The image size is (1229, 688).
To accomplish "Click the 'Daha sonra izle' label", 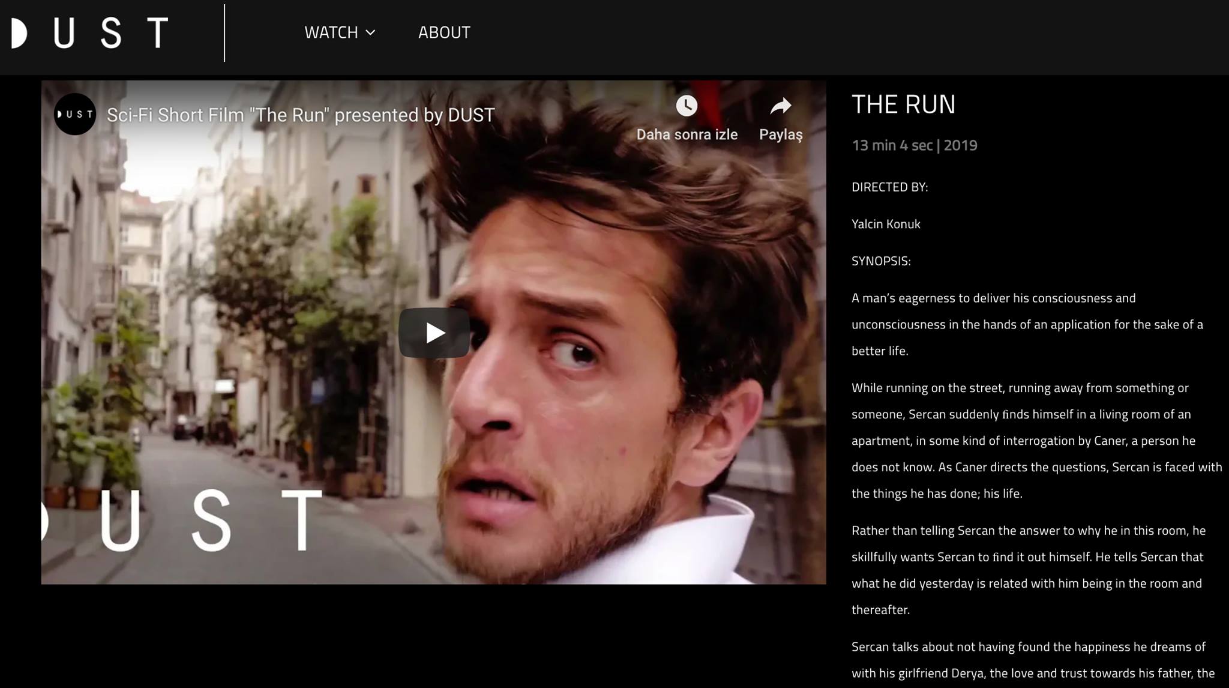I will tap(687, 134).
